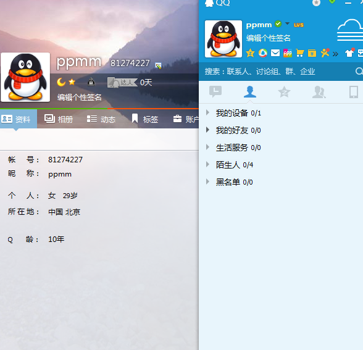This screenshot has width=363, height=350.
Task: Expand the 黑名单 group
Action: [207, 181]
